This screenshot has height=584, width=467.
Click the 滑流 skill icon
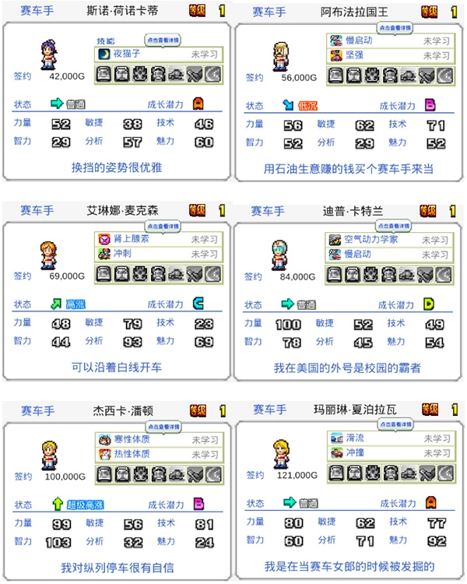click(337, 438)
